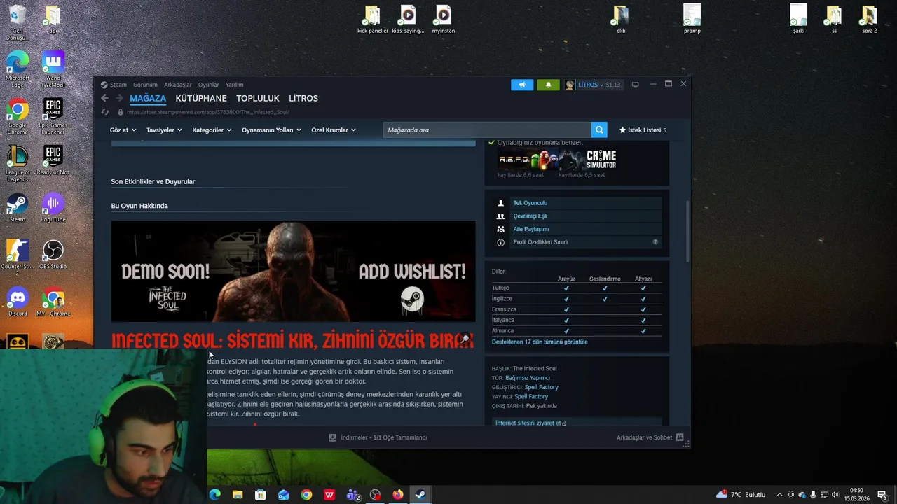Expand the Oynamanın Yolları dropdown
897x504 pixels.
click(271, 129)
